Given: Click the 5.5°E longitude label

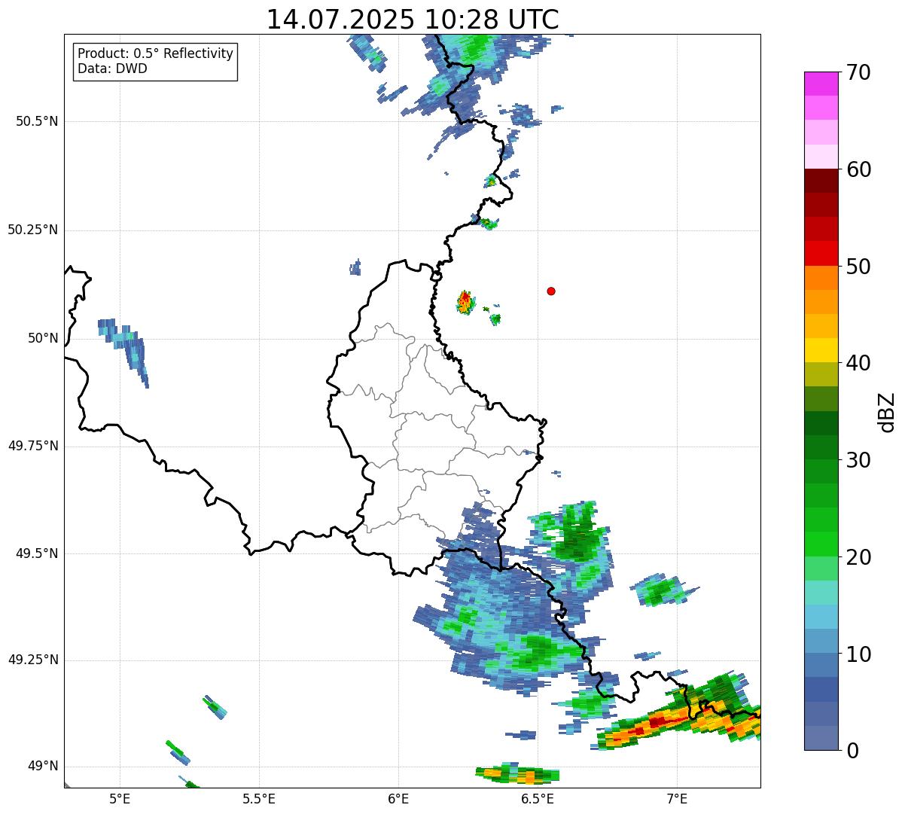Looking at the screenshot, I should (259, 798).
